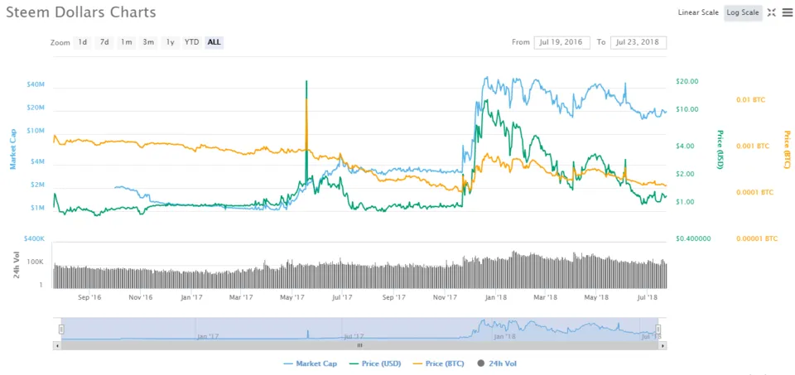Click the $20.00 price axis label
The width and height of the screenshot is (795, 375).
687,81
